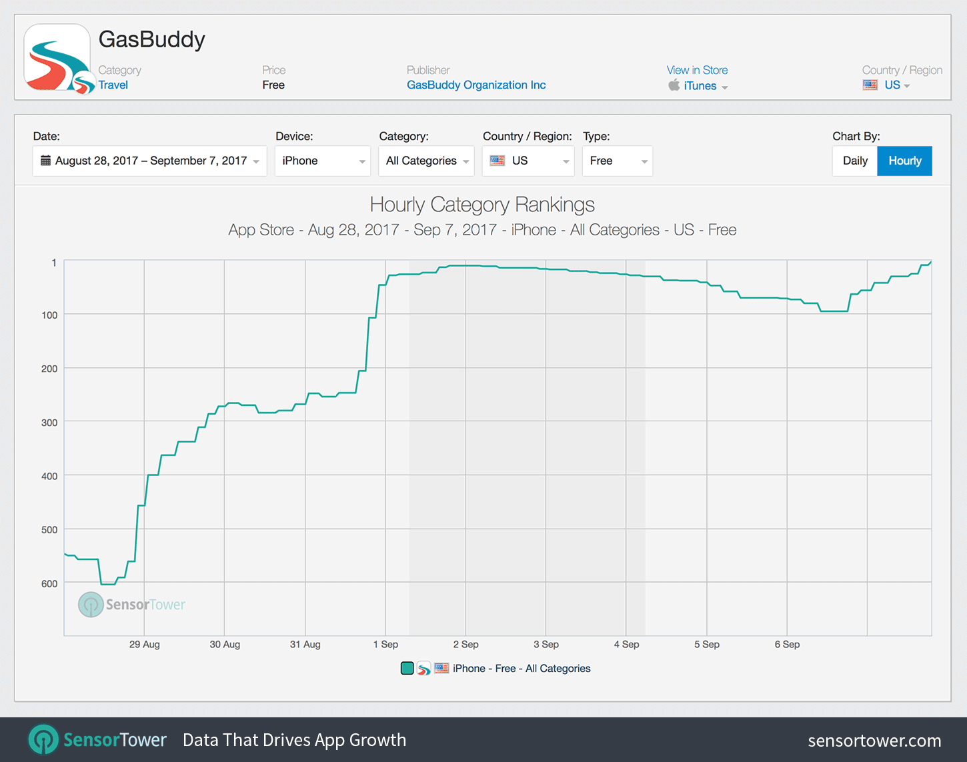This screenshot has height=762, width=967.
Task: Click the Travel category link
Action: coord(113,85)
